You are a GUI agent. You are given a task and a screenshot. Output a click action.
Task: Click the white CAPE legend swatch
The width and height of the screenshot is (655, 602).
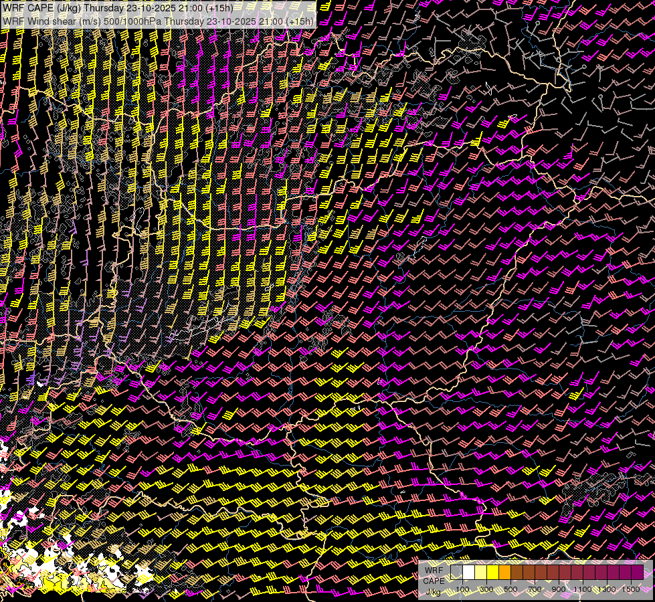click(x=468, y=572)
